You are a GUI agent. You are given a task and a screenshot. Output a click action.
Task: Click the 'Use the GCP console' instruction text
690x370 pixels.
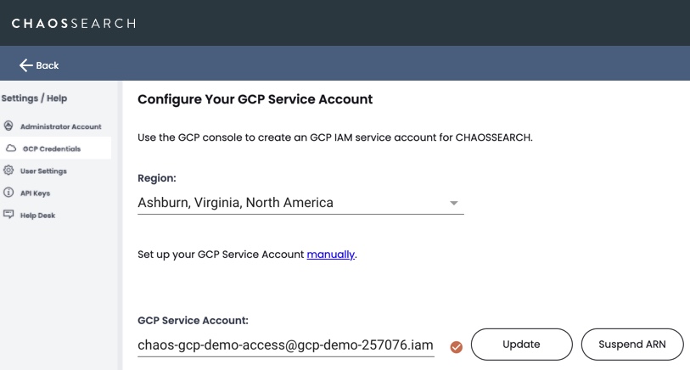tap(335, 137)
